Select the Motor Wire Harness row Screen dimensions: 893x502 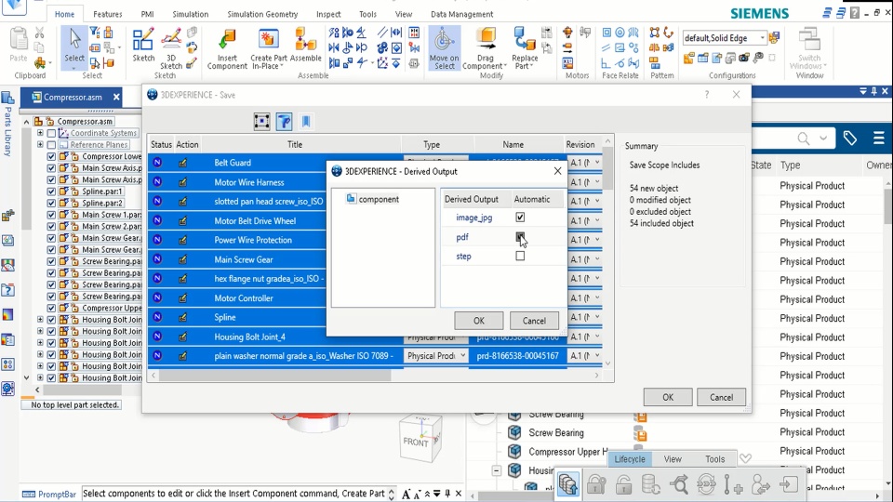pyautogui.click(x=249, y=182)
